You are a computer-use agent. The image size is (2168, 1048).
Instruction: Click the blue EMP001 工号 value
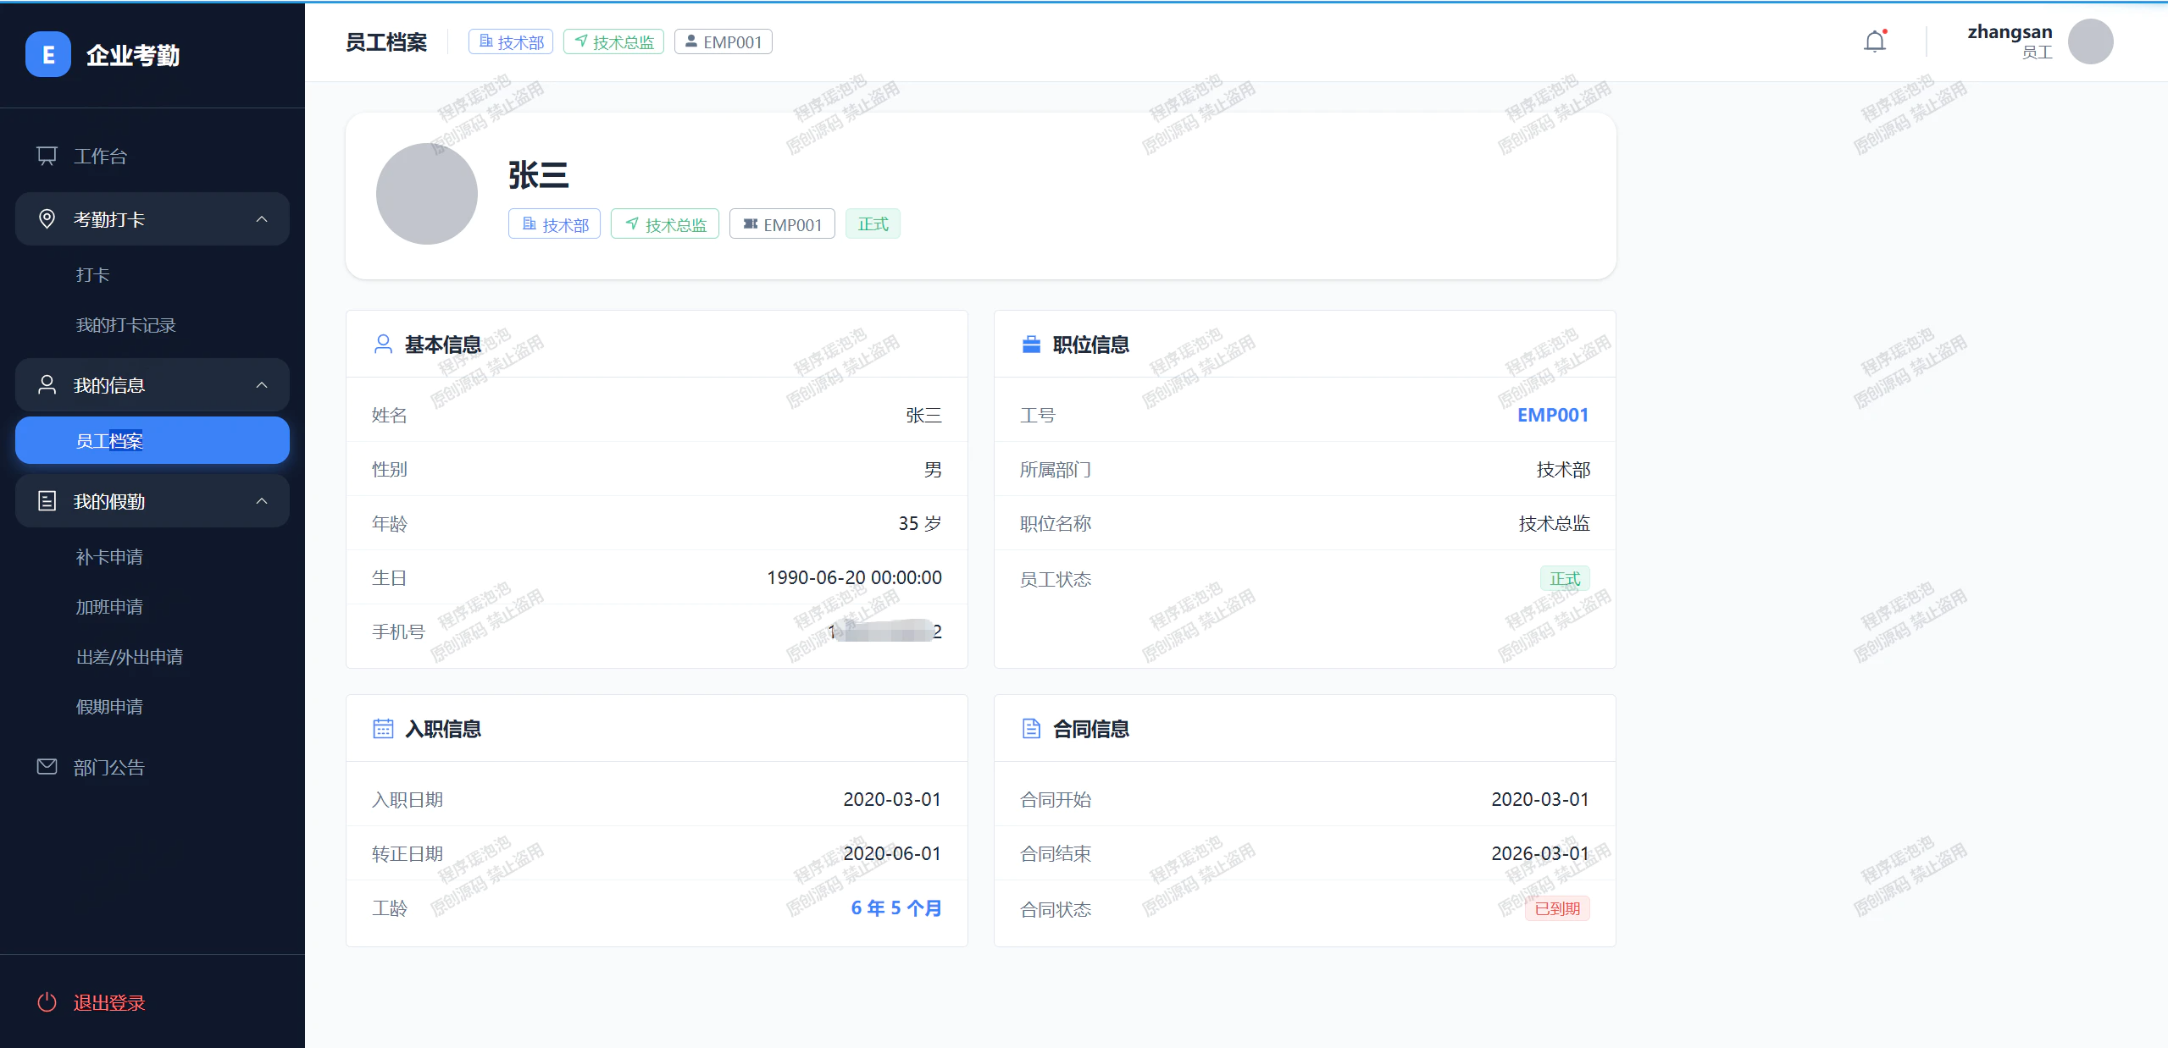tap(1553, 415)
